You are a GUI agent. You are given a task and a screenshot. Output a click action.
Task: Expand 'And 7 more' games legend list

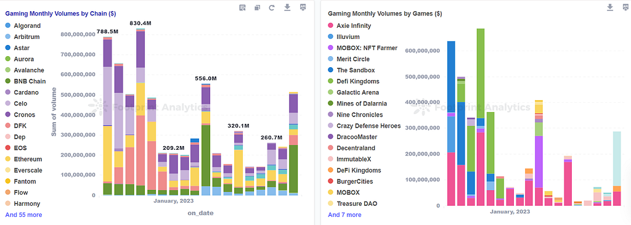click(344, 215)
